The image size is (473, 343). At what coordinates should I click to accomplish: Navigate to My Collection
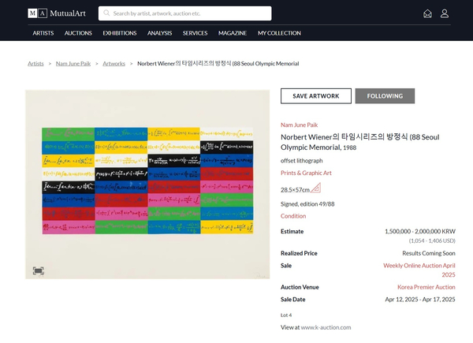pyautogui.click(x=279, y=33)
